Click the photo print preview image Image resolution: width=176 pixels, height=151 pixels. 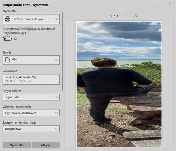(x=119, y=84)
